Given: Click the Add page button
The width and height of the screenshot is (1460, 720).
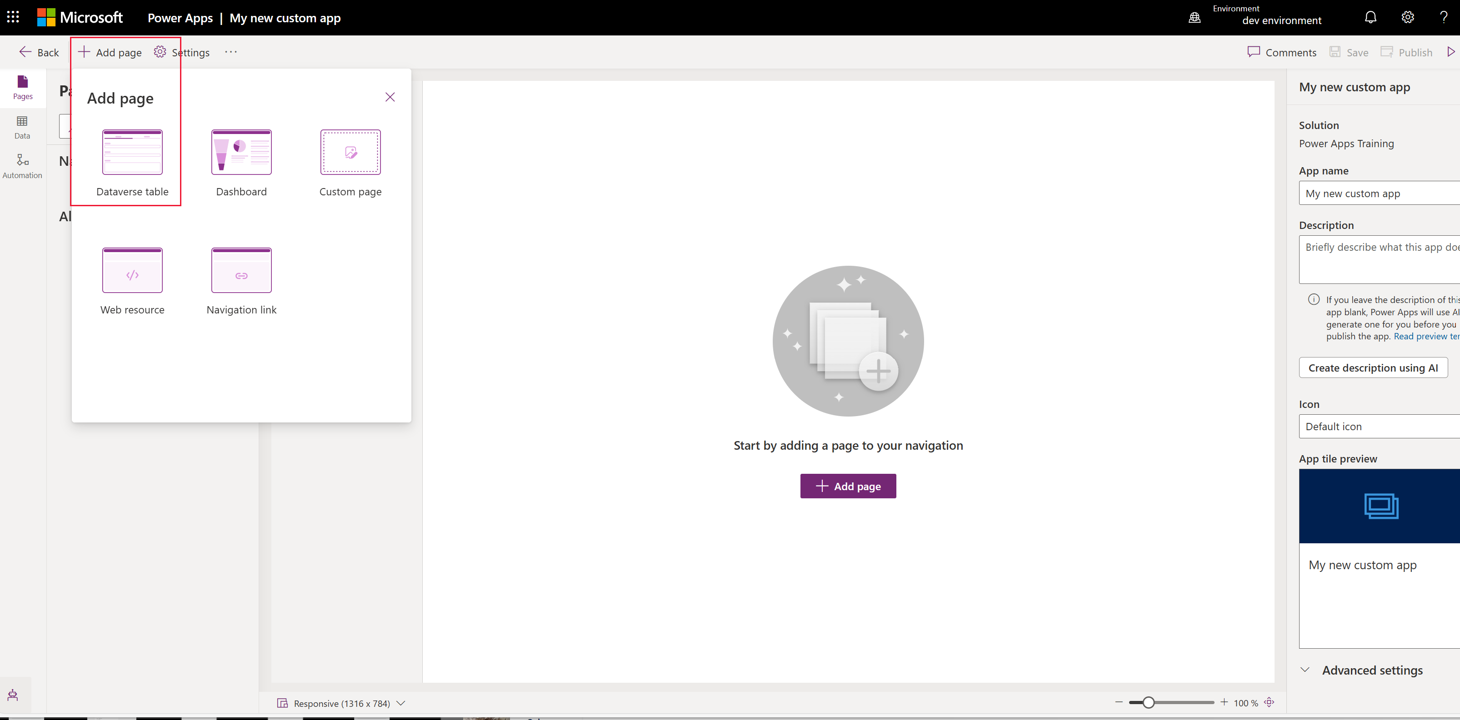Looking at the screenshot, I should pyautogui.click(x=110, y=51).
